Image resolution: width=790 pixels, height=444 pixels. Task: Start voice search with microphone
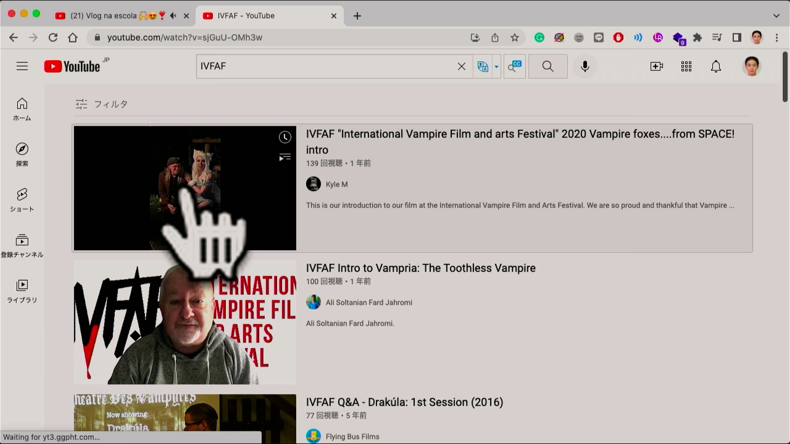585,66
